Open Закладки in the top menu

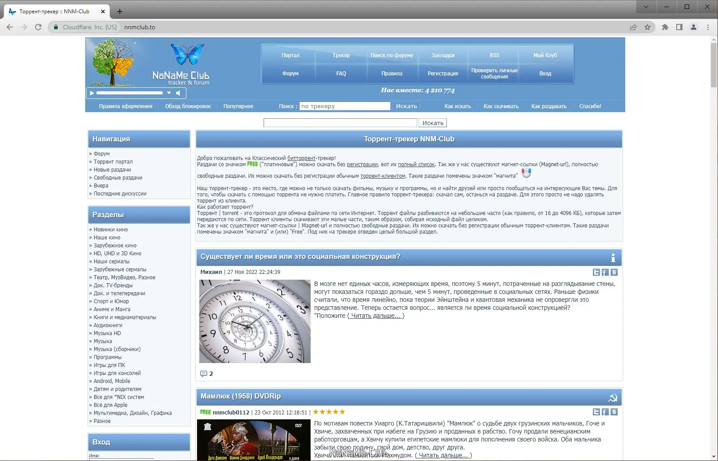(x=443, y=55)
